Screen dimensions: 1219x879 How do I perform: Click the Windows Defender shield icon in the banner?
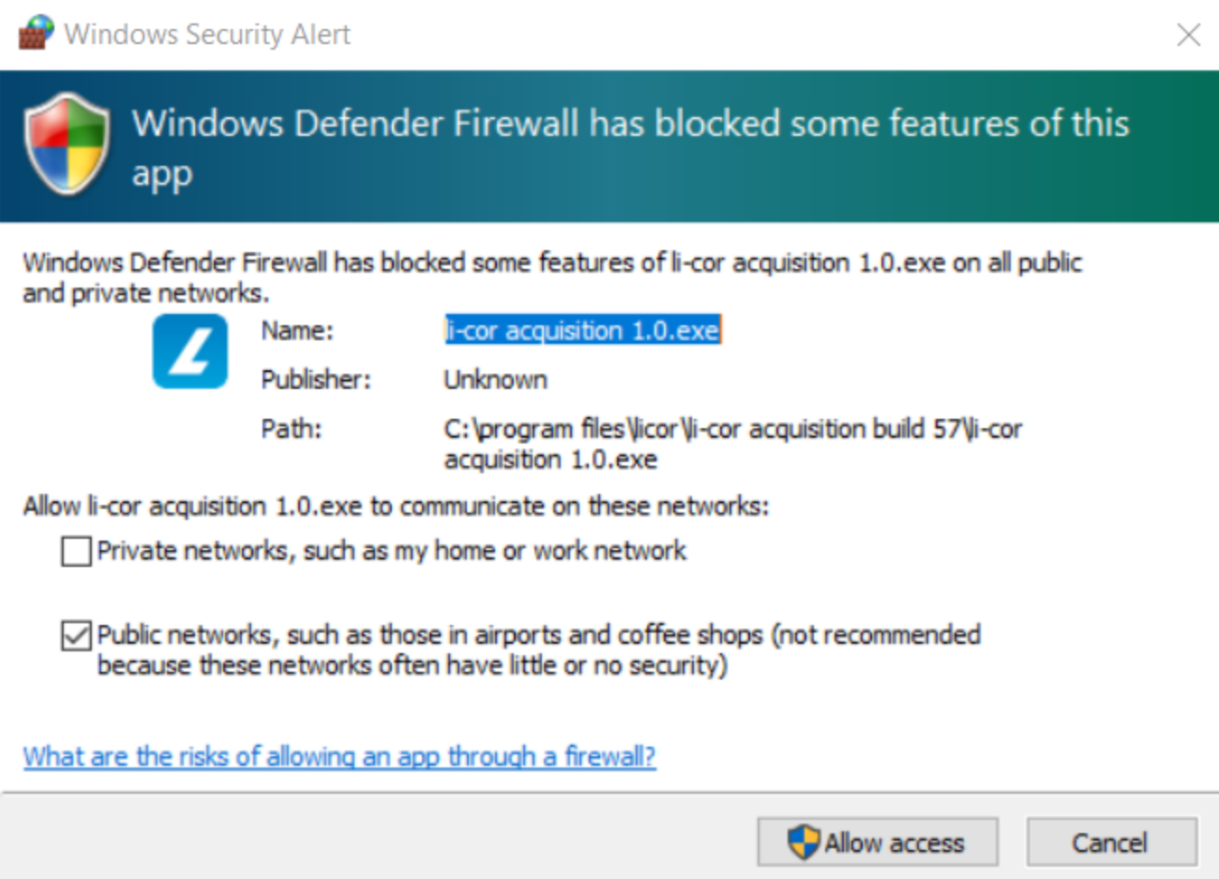pos(67,143)
